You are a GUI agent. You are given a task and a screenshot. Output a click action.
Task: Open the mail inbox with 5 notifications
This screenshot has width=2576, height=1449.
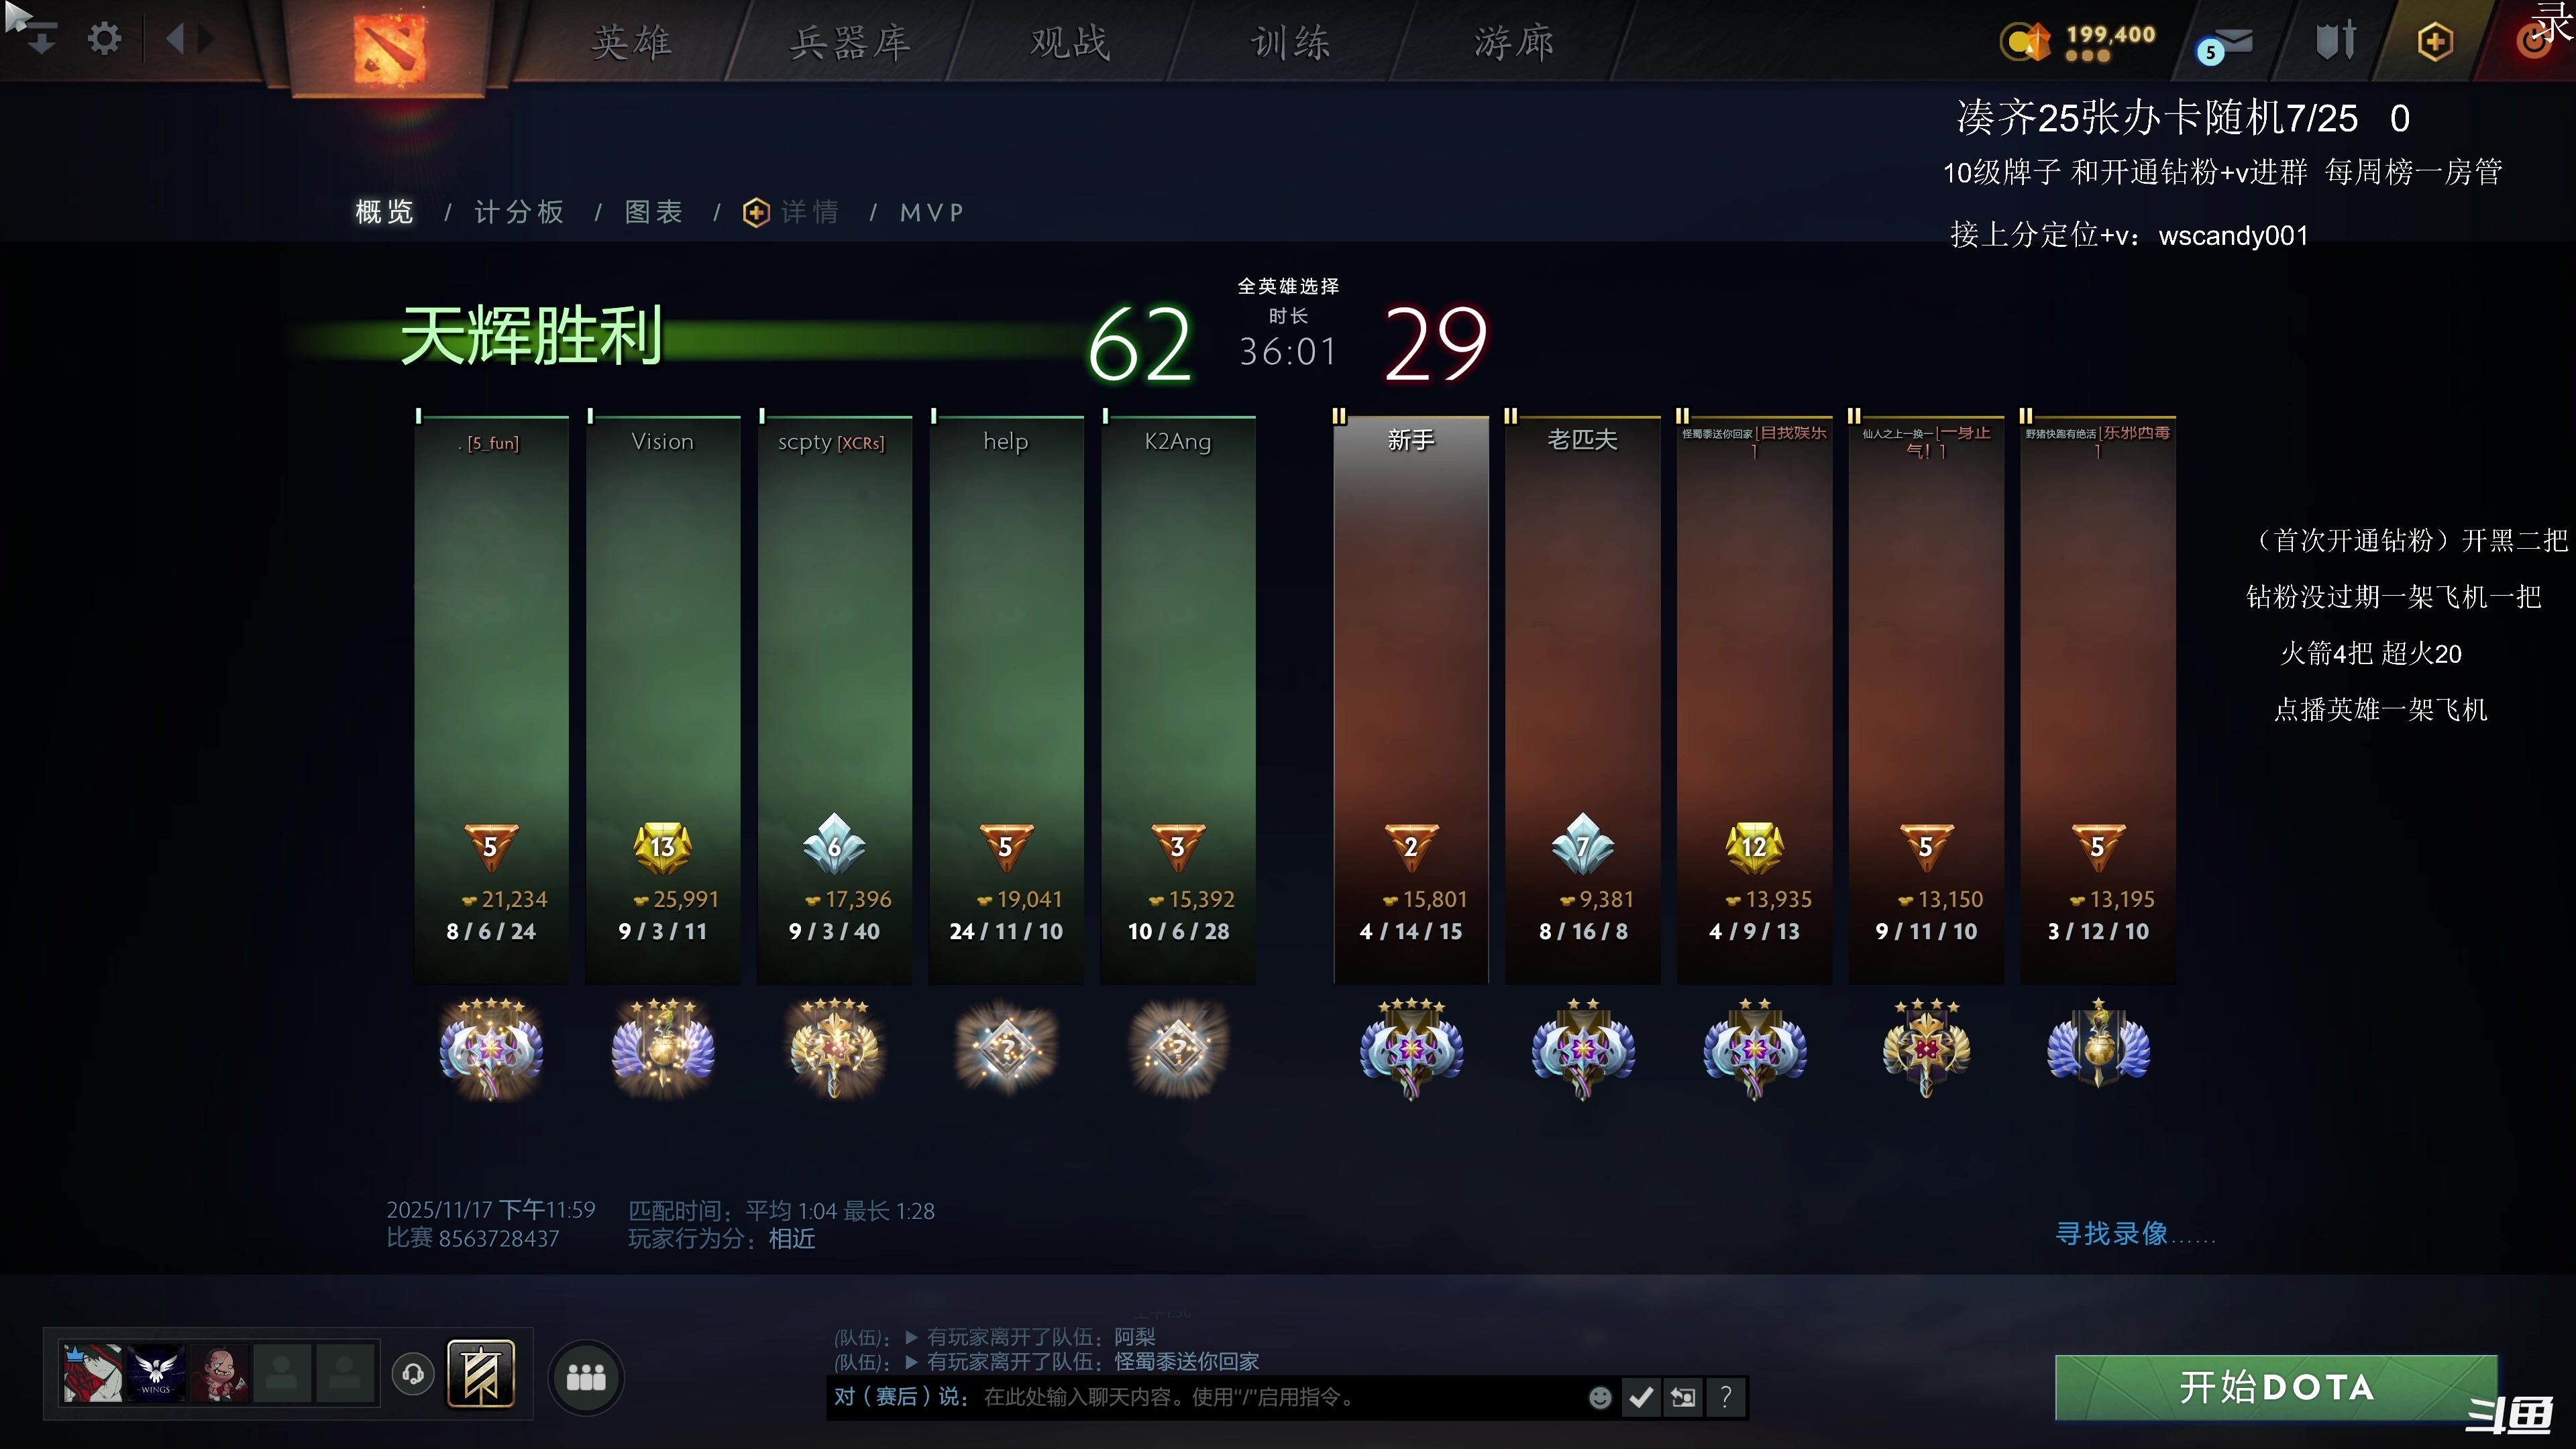2230,42
